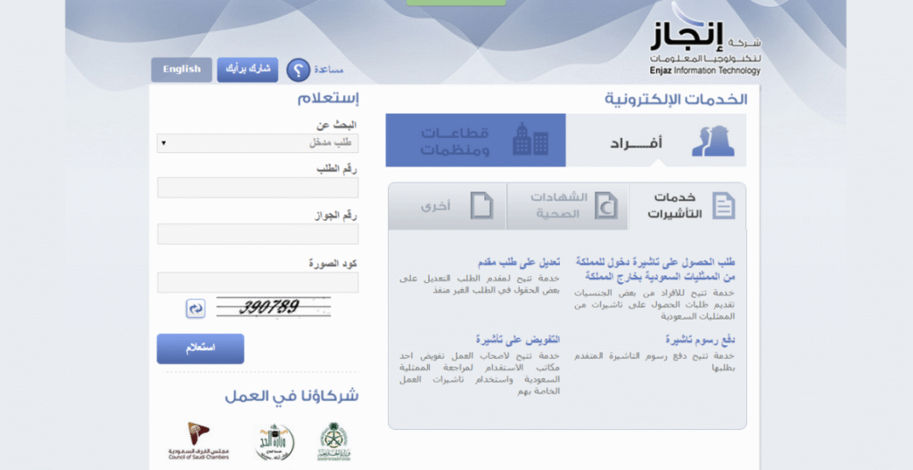913x470 pixels.
Task: Open the مساعدة help link
Action: click(x=328, y=69)
